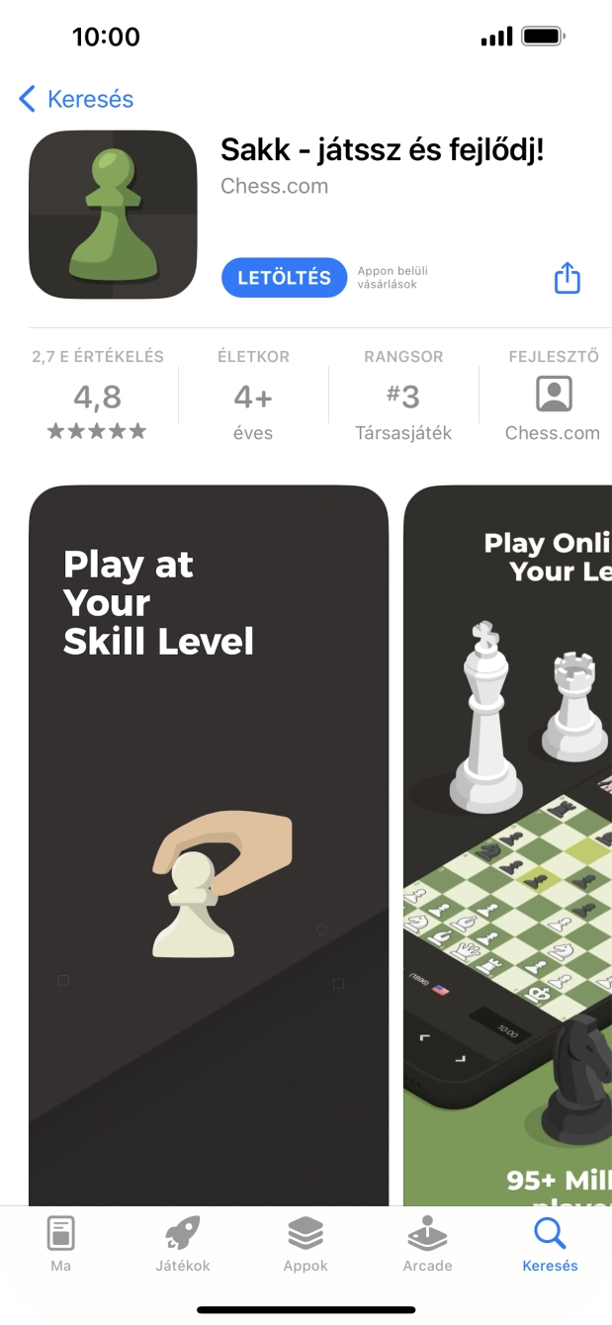Screen dimensions: 612x1325
Task: Tap the blue Letöltés download button
Action: click(x=284, y=278)
